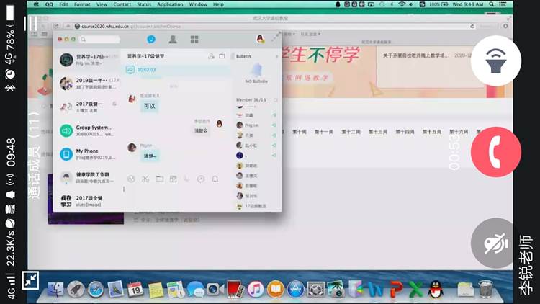The image size is (540, 304).
Task: Open Calendar from the Dock
Action: point(135,289)
